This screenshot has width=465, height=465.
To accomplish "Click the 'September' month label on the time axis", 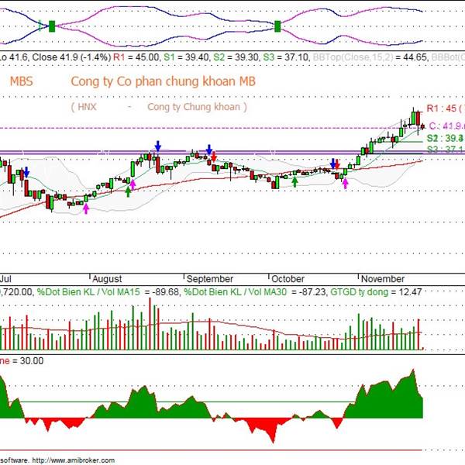I will pyautogui.click(x=210, y=279).
